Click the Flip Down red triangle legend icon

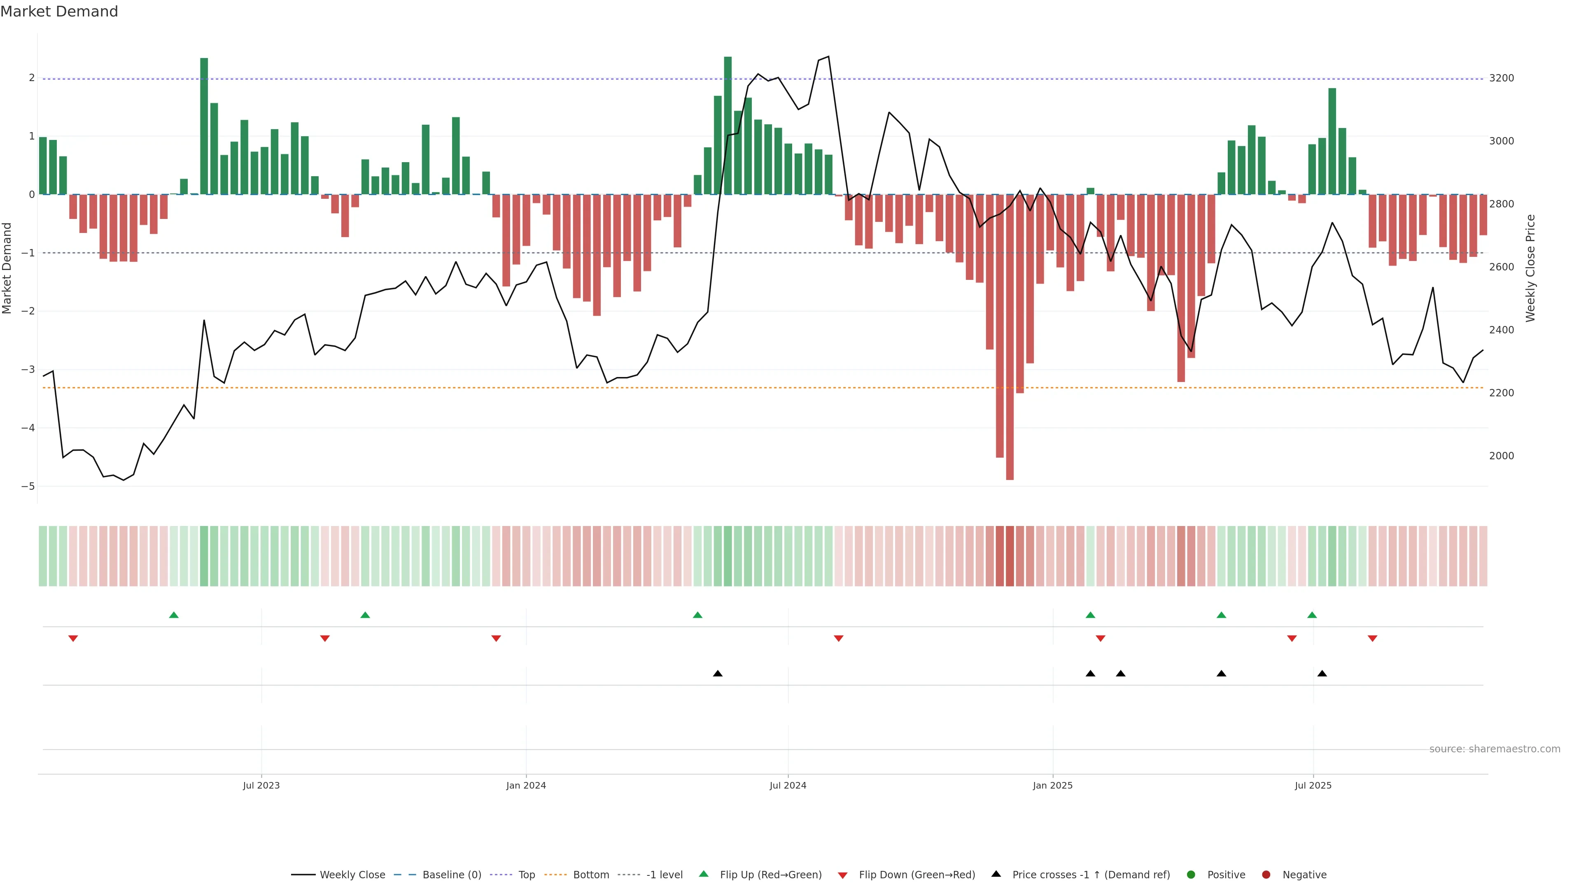point(843,875)
